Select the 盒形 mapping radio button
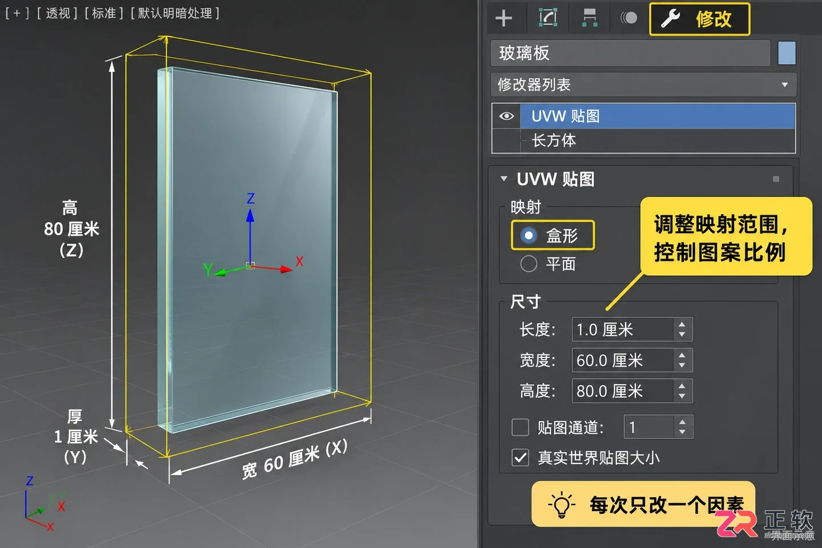This screenshot has width=822, height=548. click(x=529, y=235)
